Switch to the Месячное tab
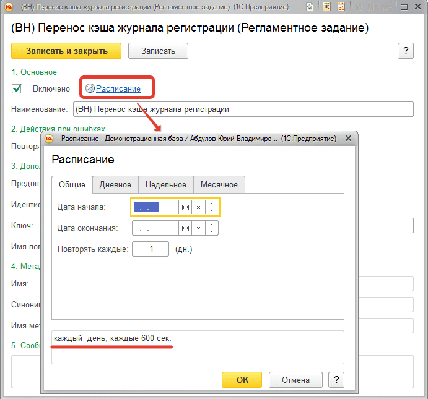This screenshot has height=399, width=428. click(219, 185)
